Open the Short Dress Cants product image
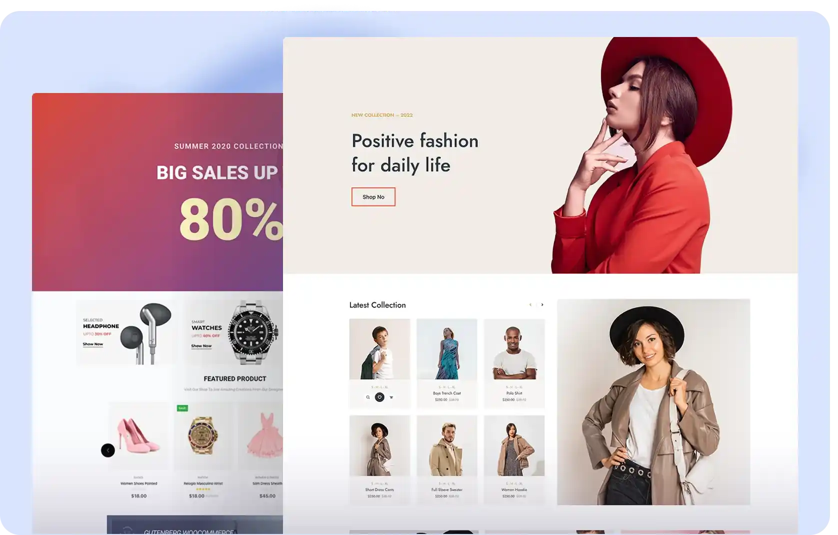Viewport: 838px width, 535px height. (379, 445)
